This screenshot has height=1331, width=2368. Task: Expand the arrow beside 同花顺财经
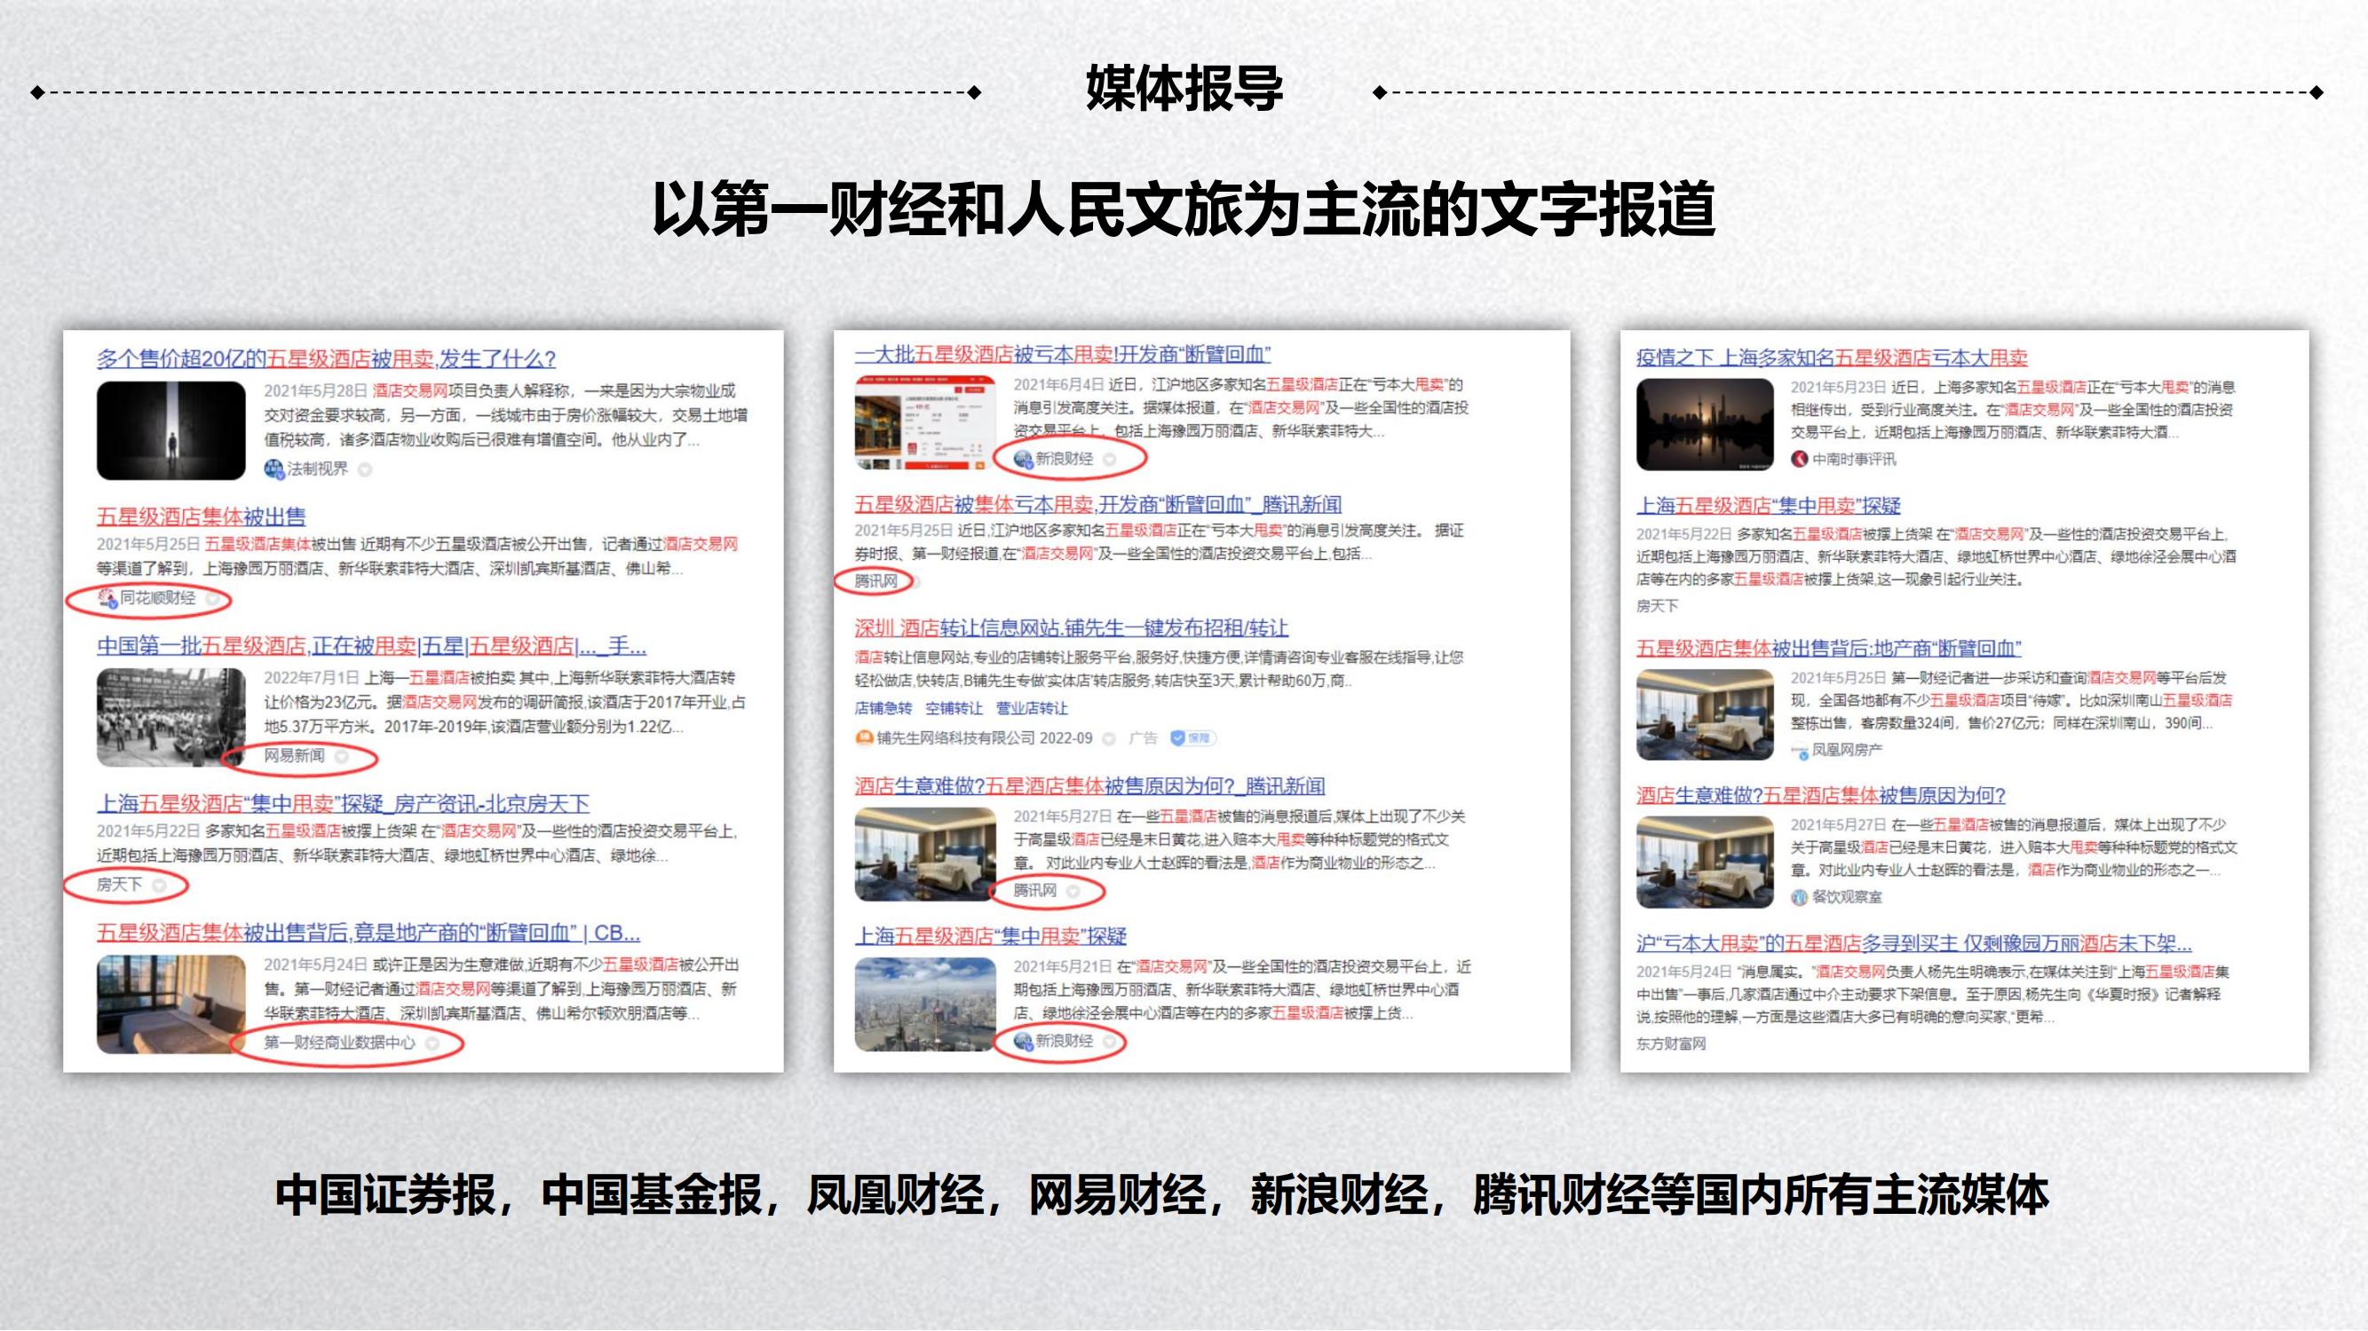[212, 599]
